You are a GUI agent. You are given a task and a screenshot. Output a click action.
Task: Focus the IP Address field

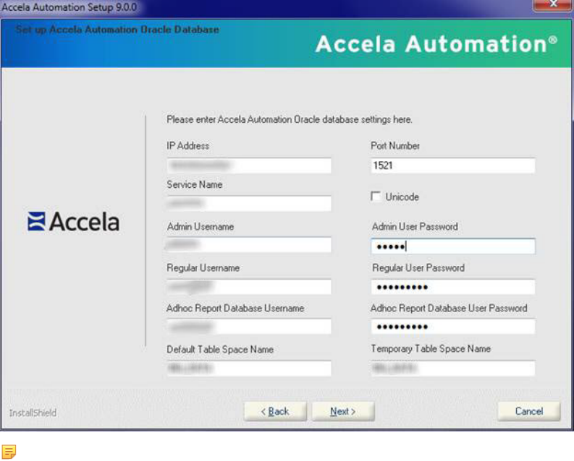coord(249,165)
